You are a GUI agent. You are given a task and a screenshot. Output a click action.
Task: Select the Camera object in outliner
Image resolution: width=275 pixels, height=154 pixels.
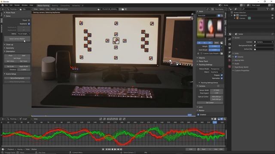(x=242, y=18)
